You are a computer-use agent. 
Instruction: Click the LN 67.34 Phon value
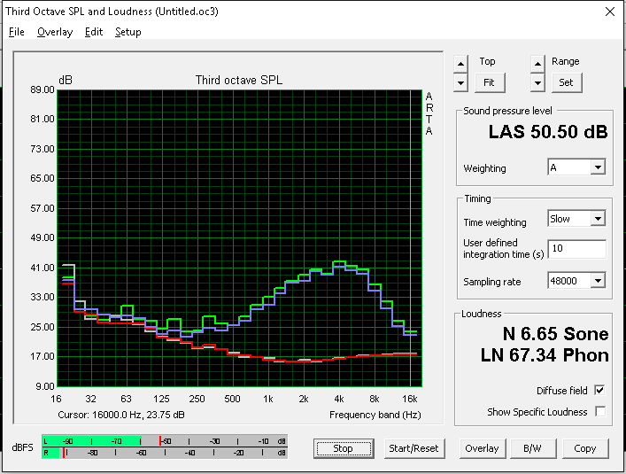tap(545, 355)
